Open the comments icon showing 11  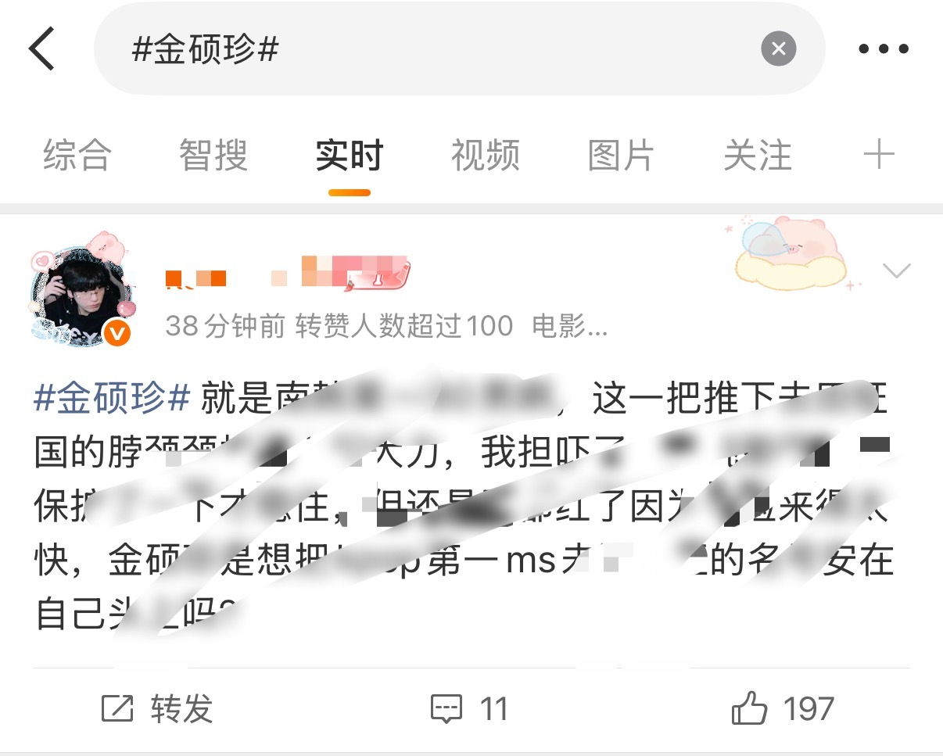pyautogui.click(x=469, y=708)
